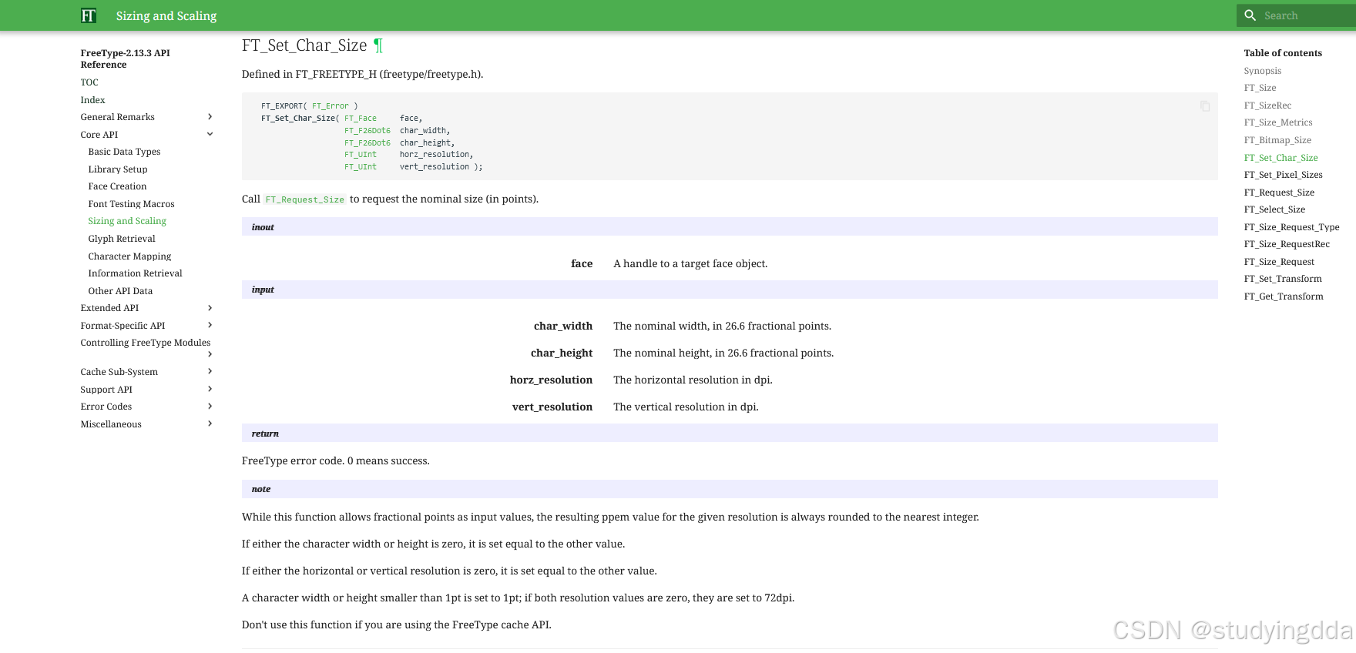The height and width of the screenshot is (653, 1356).
Task: Jump to FT_Select_Size in contents
Action: [1274, 209]
